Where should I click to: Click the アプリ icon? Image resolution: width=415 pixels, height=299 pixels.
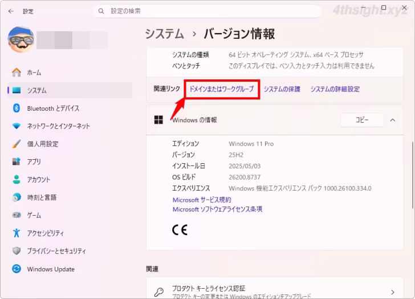tap(17, 161)
